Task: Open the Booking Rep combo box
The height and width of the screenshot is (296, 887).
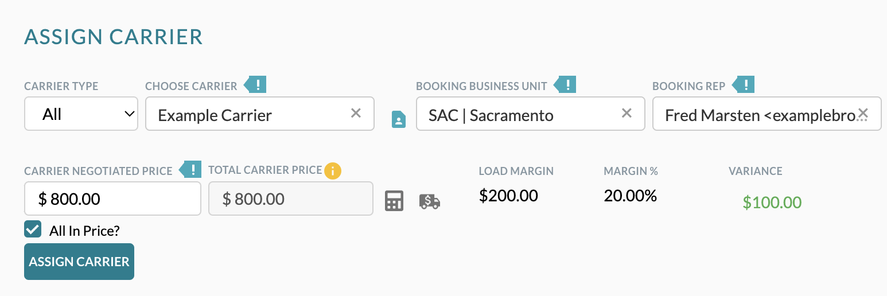Action: tap(767, 114)
